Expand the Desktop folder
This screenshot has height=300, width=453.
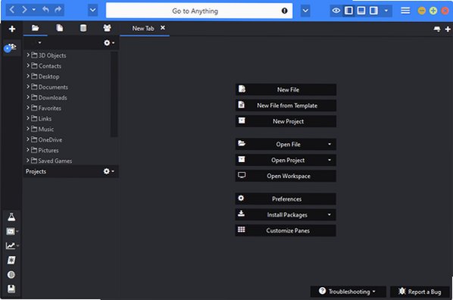point(28,76)
